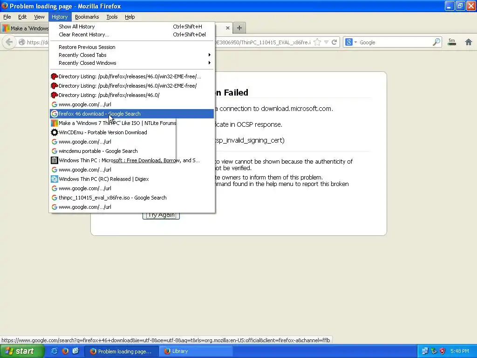Open the Windows Start menu
The height and width of the screenshot is (358, 477).
coord(22,351)
